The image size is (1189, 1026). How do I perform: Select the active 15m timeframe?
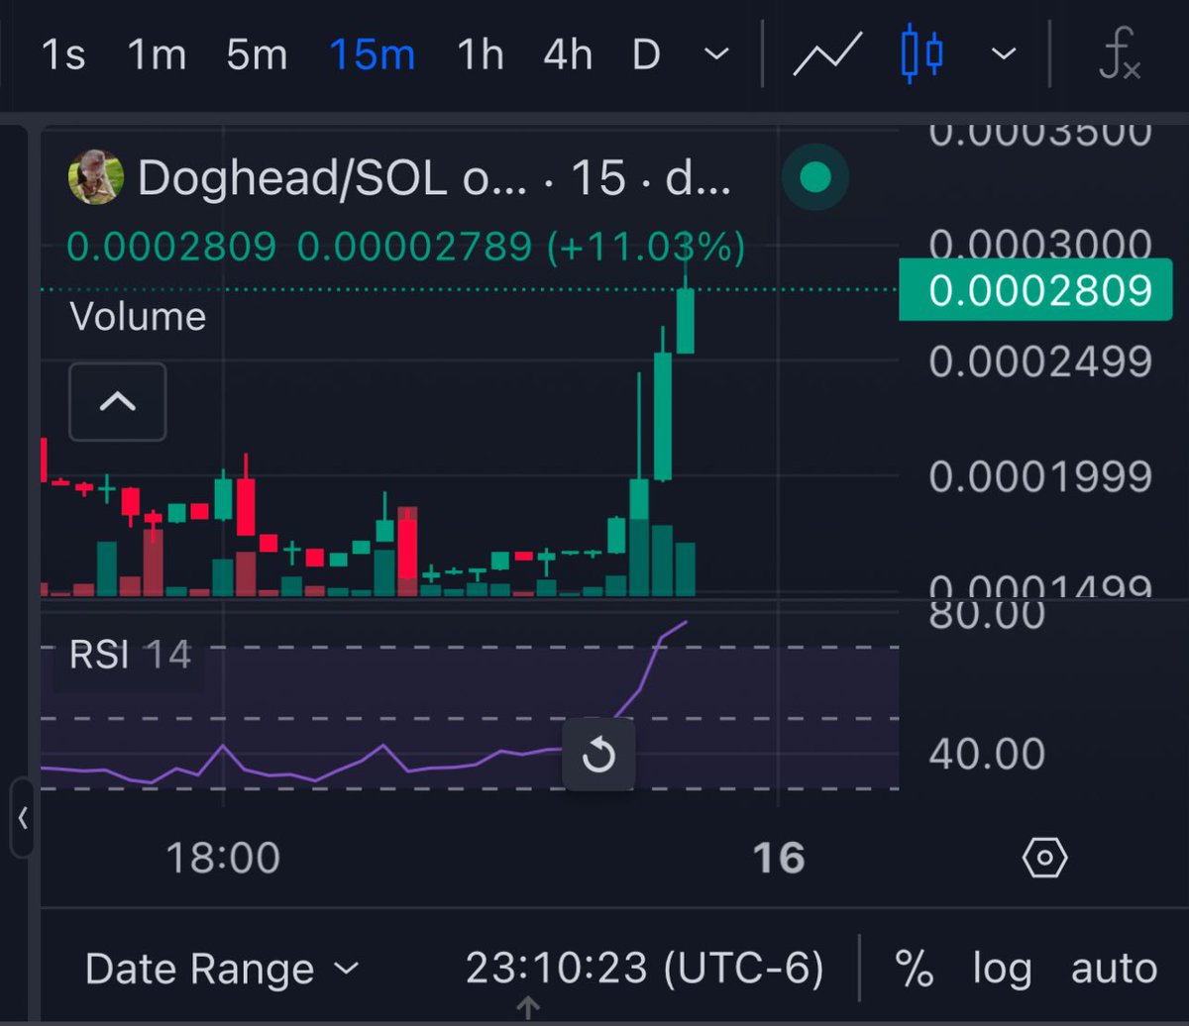(x=372, y=54)
